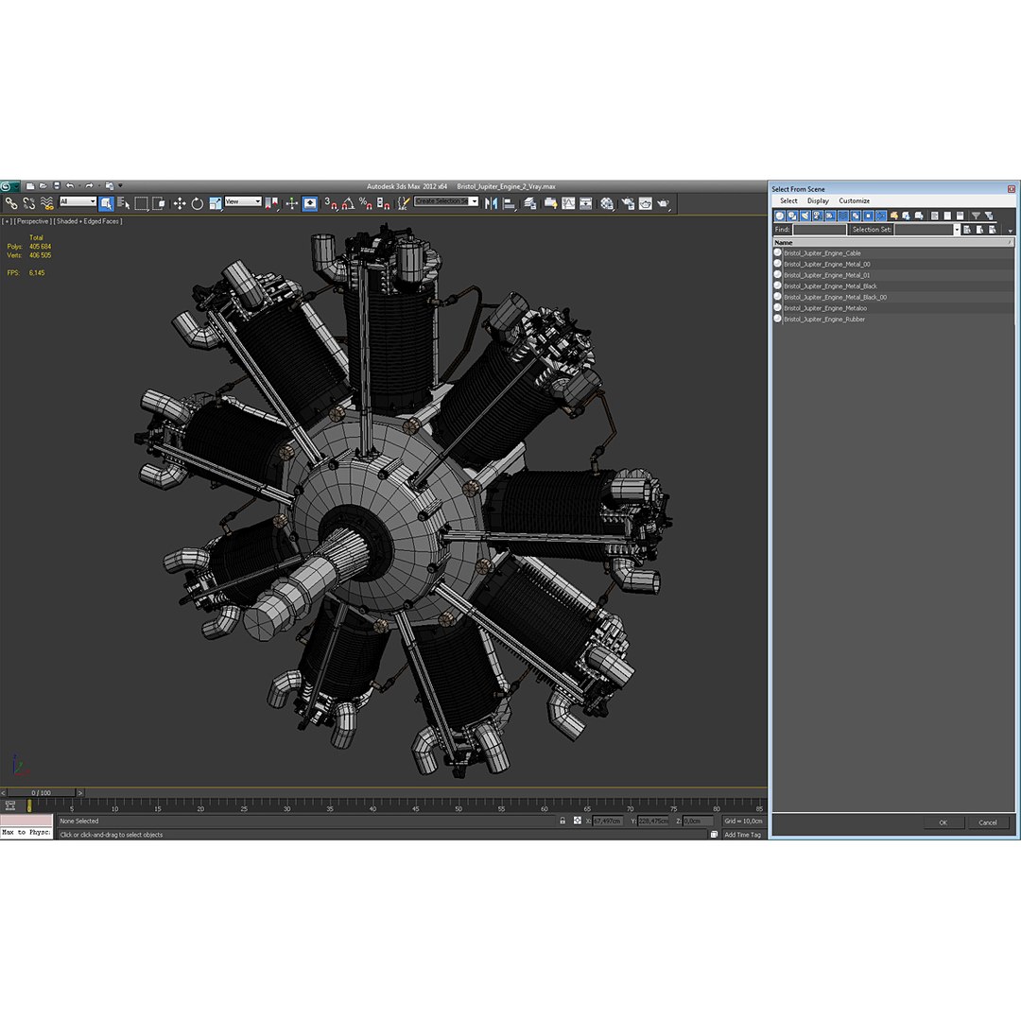The width and height of the screenshot is (1021, 1021).
Task: Toggle the Percent Snap button
Action: coord(365,204)
